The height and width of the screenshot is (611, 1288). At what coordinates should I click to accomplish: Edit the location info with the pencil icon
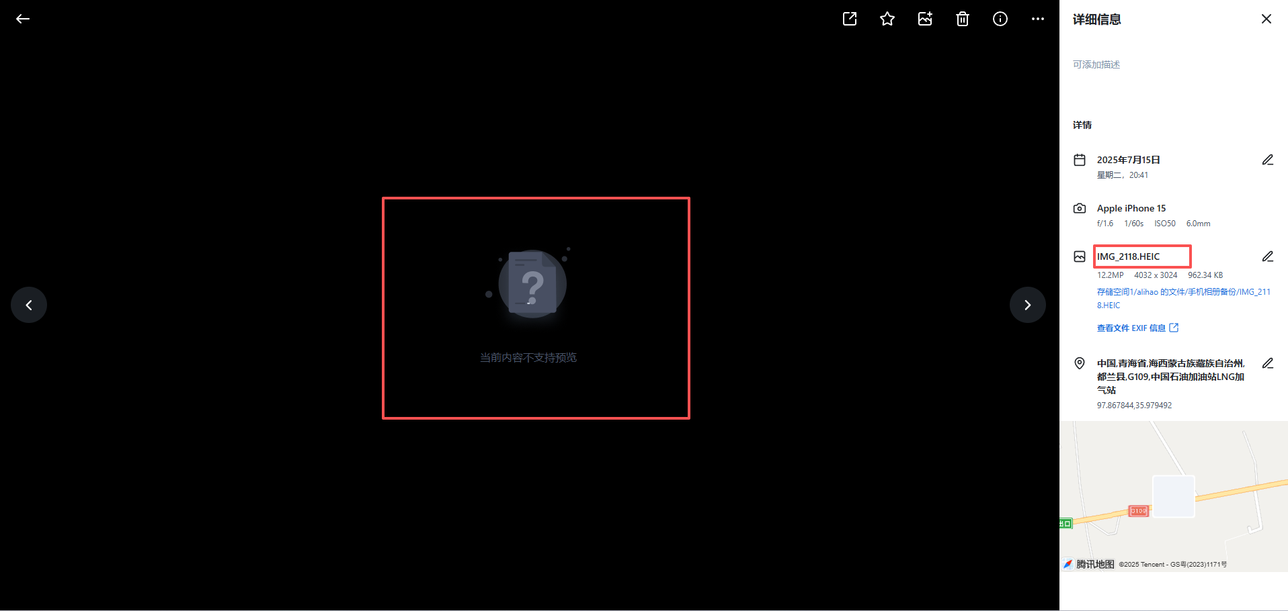[1268, 363]
